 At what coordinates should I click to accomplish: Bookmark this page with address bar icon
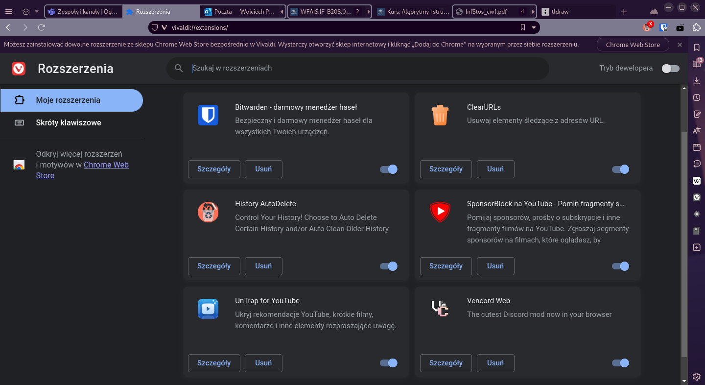tap(523, 27)
